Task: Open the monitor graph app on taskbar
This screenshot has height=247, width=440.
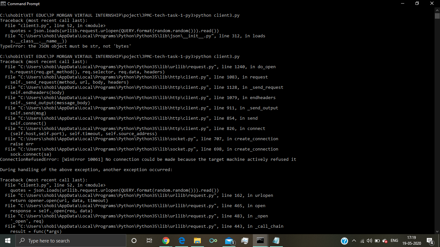Action: click(244, 241)
